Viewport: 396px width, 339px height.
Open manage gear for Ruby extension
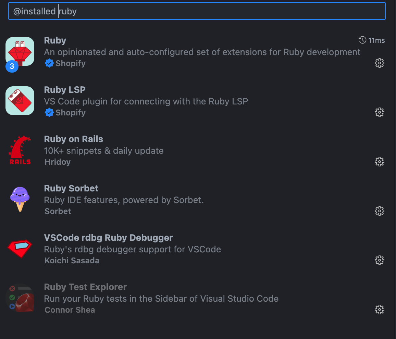point(379,63)
